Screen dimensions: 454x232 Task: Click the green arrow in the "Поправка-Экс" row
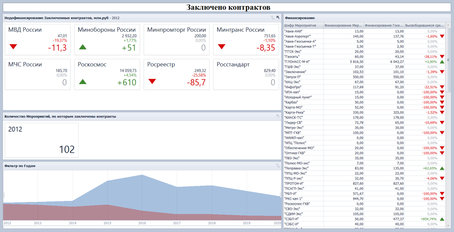pyautogui.click(x=442, y=168)
